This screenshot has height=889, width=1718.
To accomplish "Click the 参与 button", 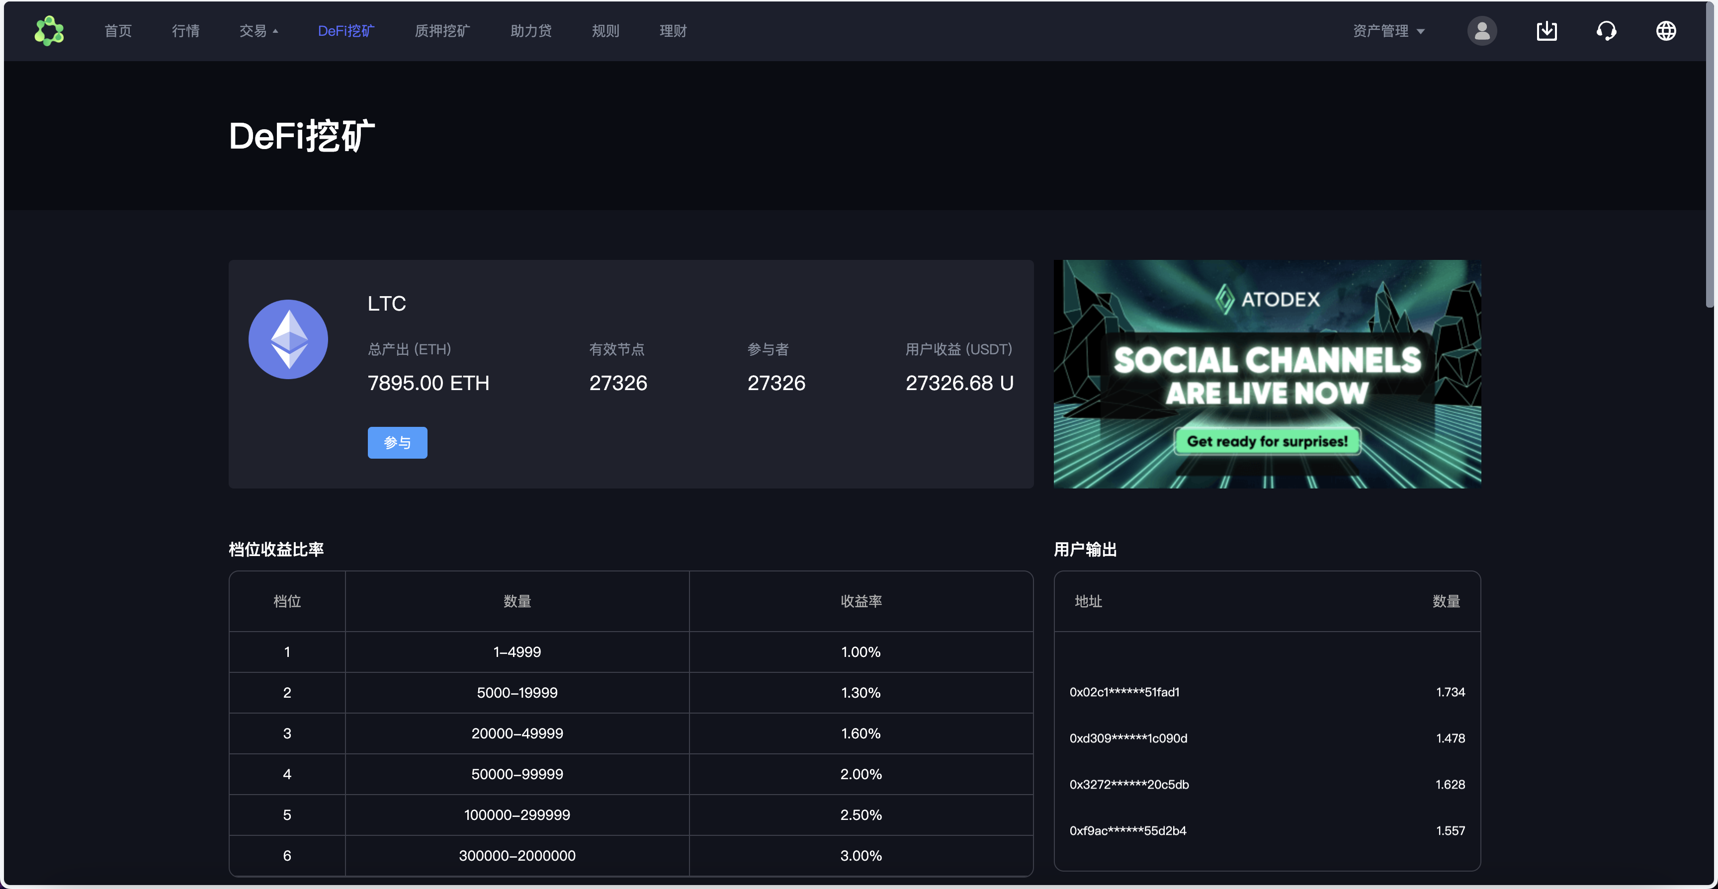I will 397,442.
